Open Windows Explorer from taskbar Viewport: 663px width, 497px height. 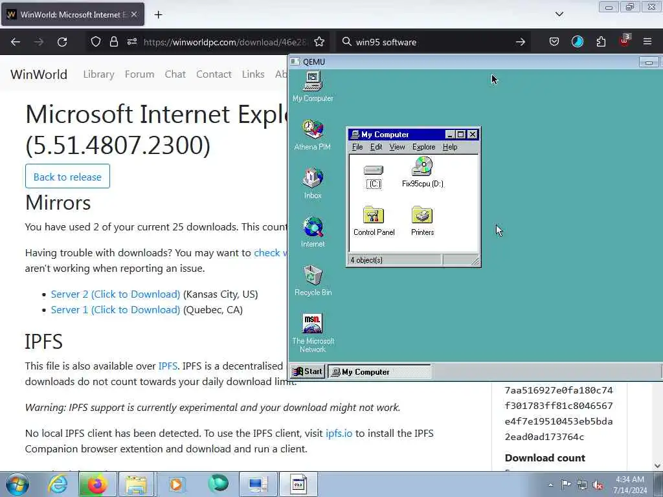tap(136, 484)
